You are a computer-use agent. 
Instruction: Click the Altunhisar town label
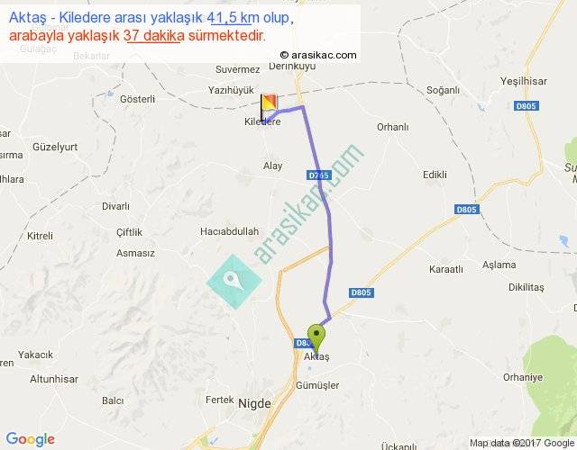(54, 379)
